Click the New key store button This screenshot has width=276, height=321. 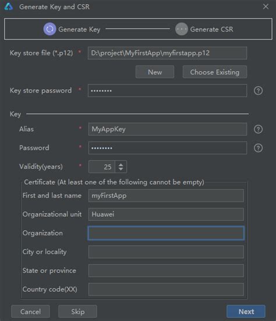tap(155, 72)
